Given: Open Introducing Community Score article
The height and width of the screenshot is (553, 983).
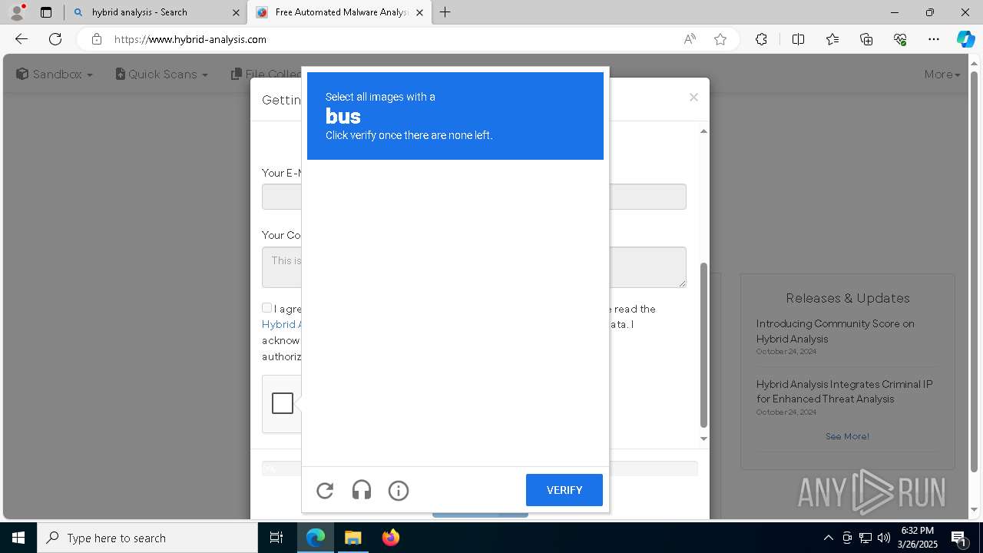Looking at the screenshot, I should 835,331.
